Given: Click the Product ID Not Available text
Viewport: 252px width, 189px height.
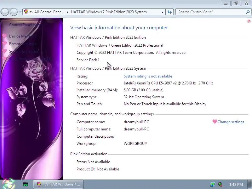Looking at the screenshot, I should click(x=98, y=169).
